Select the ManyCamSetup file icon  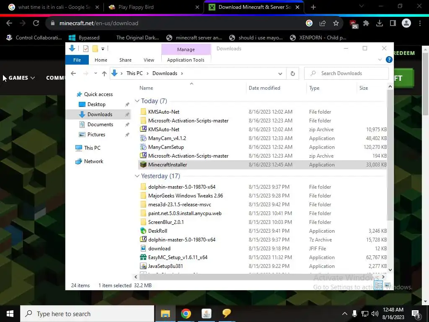143,147
